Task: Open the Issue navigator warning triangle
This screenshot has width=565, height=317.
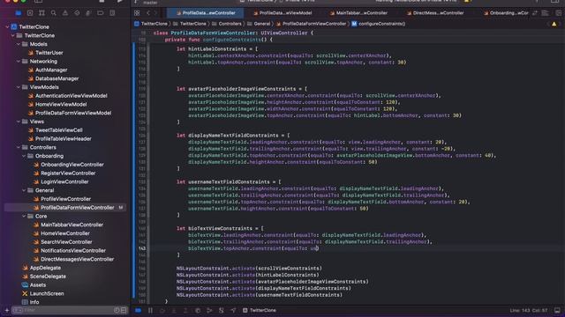Action: coord(65,13)
